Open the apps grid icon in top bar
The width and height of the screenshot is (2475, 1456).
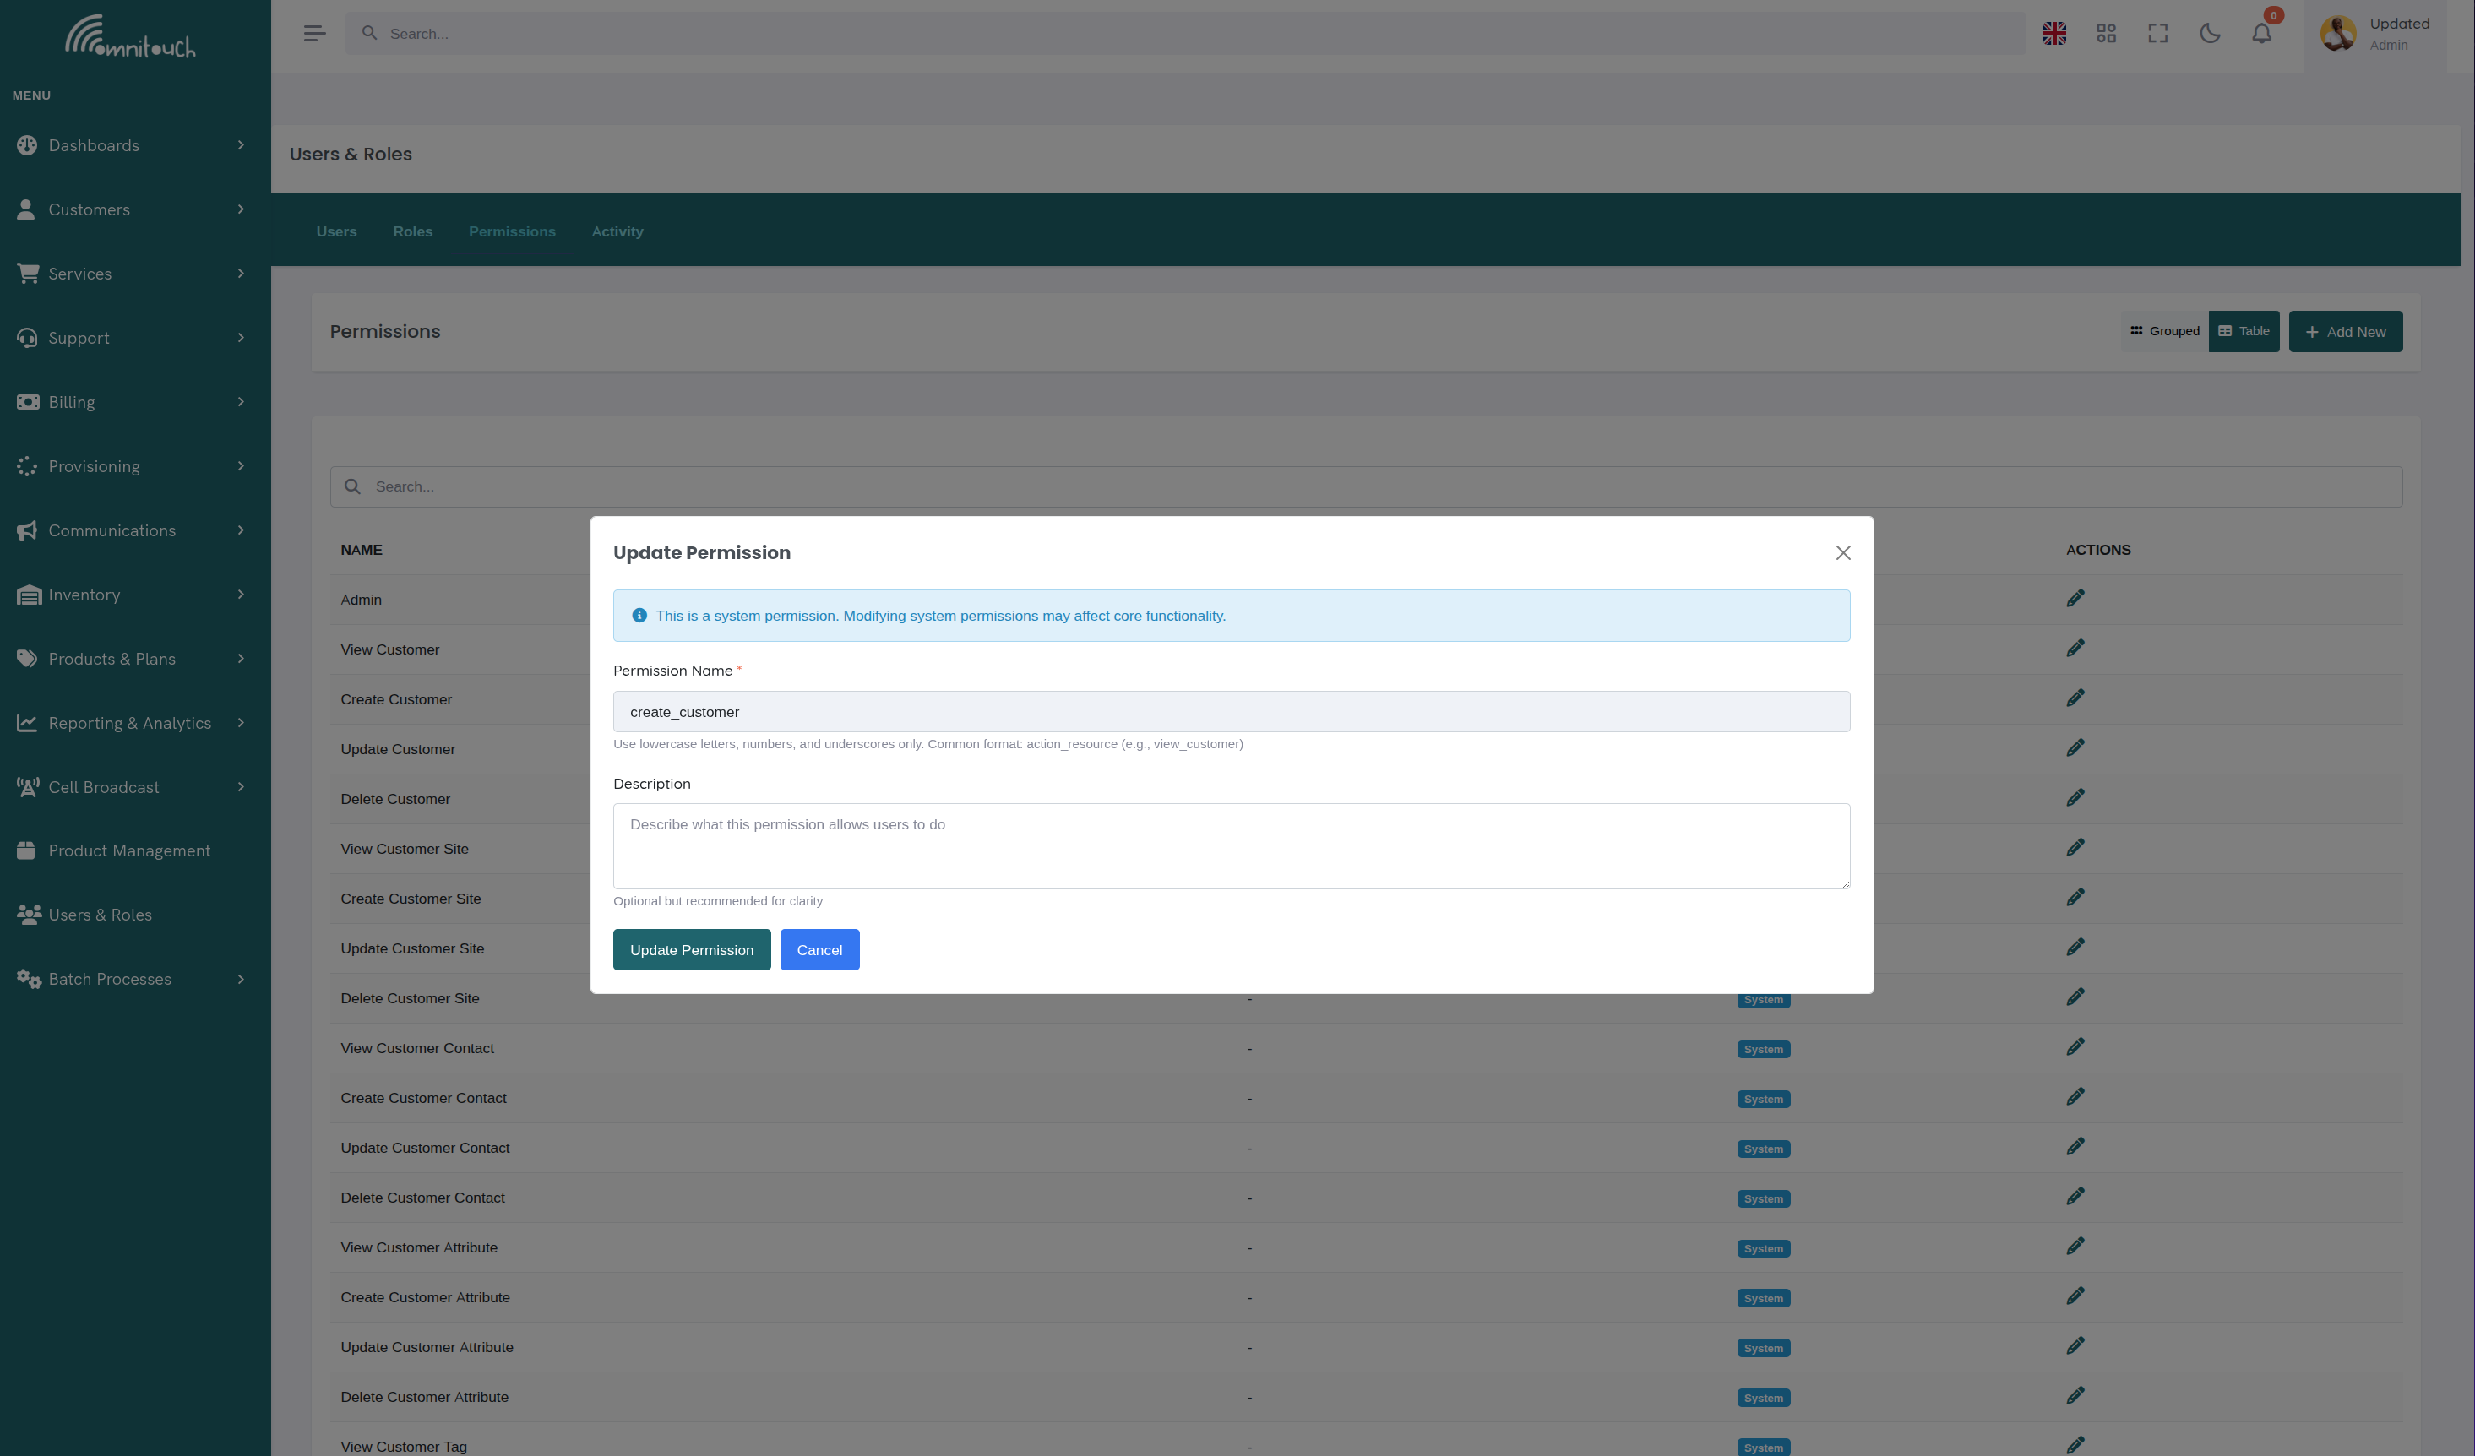pos(2106,32)
